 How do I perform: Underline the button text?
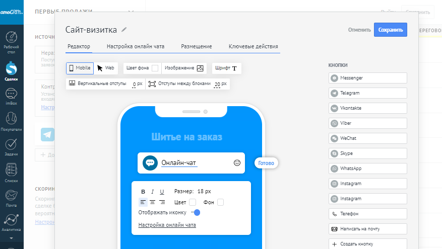162,192
